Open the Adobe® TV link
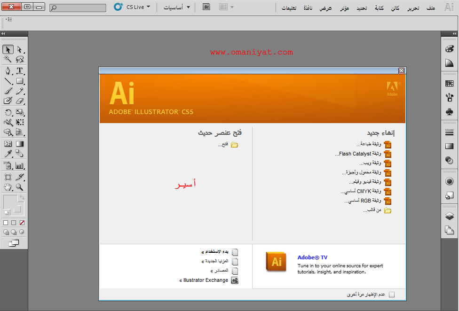Viewport: 459px width, 311px height. pos(312,257)
